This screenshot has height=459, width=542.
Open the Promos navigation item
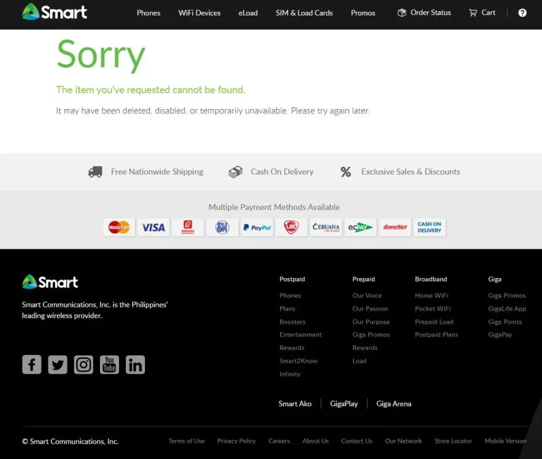[363, 13]
